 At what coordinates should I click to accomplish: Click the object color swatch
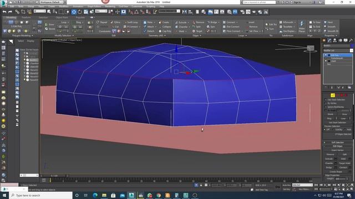(352, 45)
